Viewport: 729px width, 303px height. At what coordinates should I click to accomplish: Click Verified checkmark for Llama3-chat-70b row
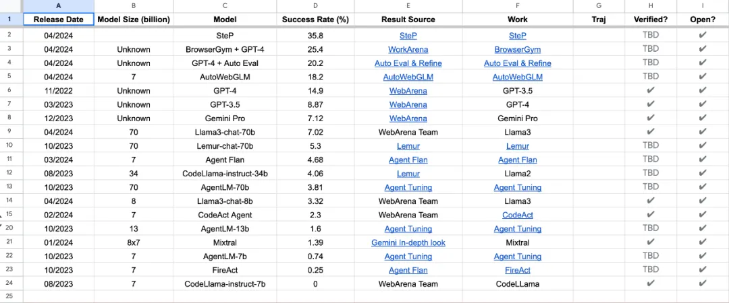(651, 131)
